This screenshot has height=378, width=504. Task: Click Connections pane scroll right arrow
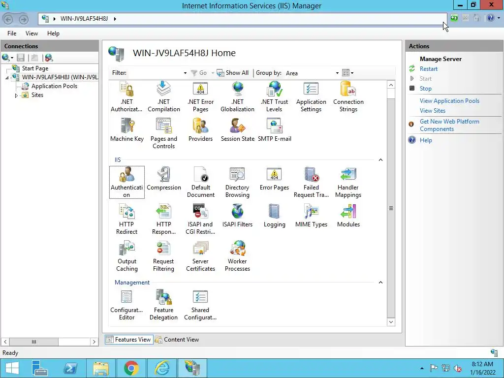coord(94,342)
